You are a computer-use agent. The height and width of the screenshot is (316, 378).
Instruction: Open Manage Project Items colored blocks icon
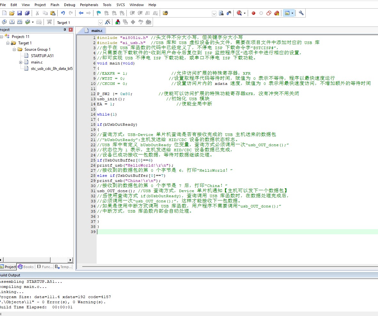pos(118,22)
